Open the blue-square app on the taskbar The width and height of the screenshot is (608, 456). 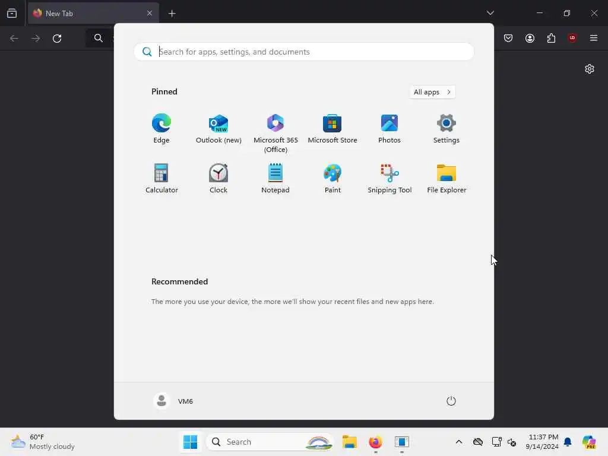[x=402, y=442]
